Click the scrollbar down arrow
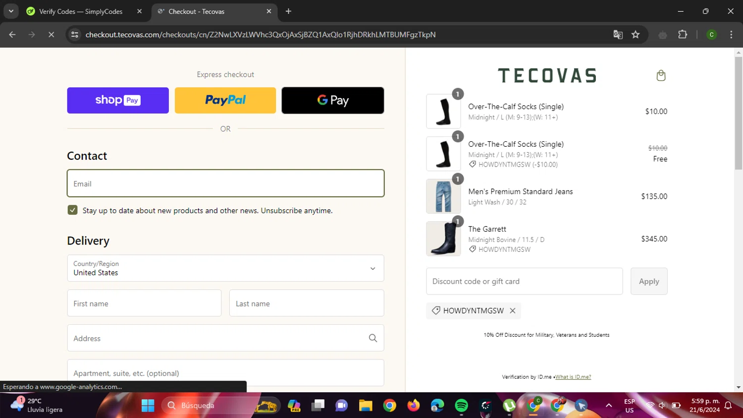The height and width of the screenshot is (418, 743). 739,387
